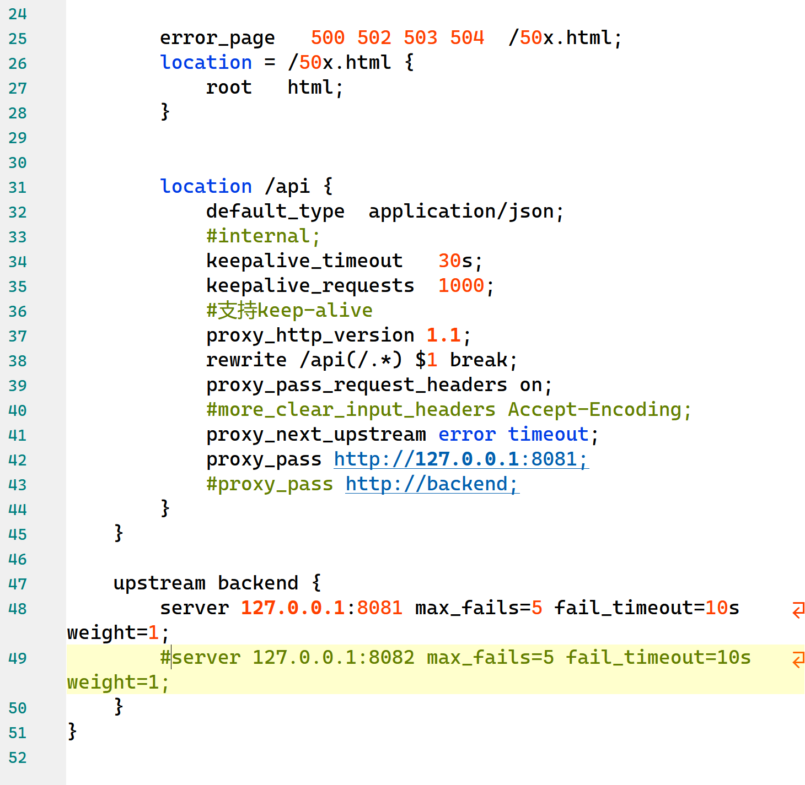
Task: Open the commented http://backend link
Action: click(432, 484)
